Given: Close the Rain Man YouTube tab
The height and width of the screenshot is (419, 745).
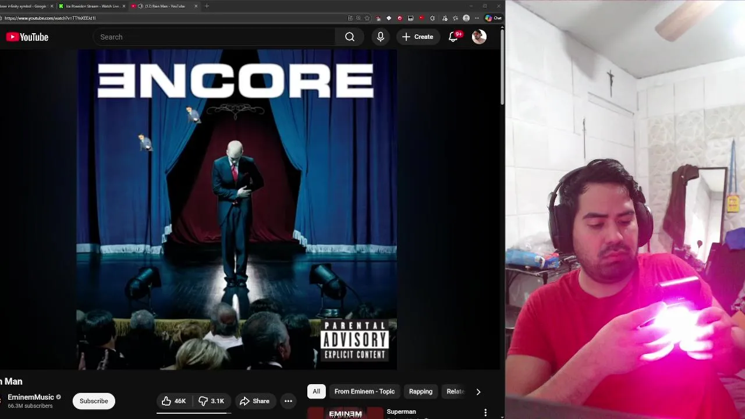Looking at the screenshot, I should click(x=196, y=6).
